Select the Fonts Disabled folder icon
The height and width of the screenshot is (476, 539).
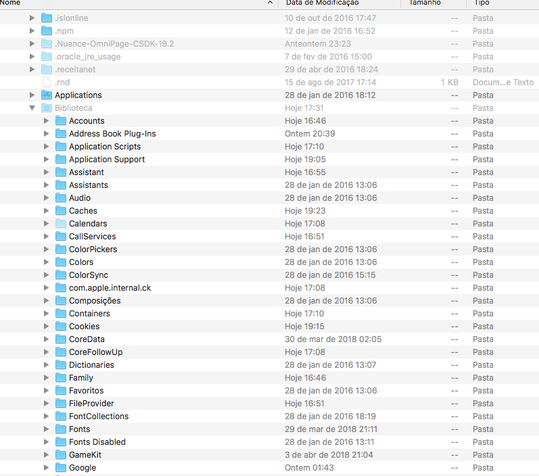pos(61,442)
